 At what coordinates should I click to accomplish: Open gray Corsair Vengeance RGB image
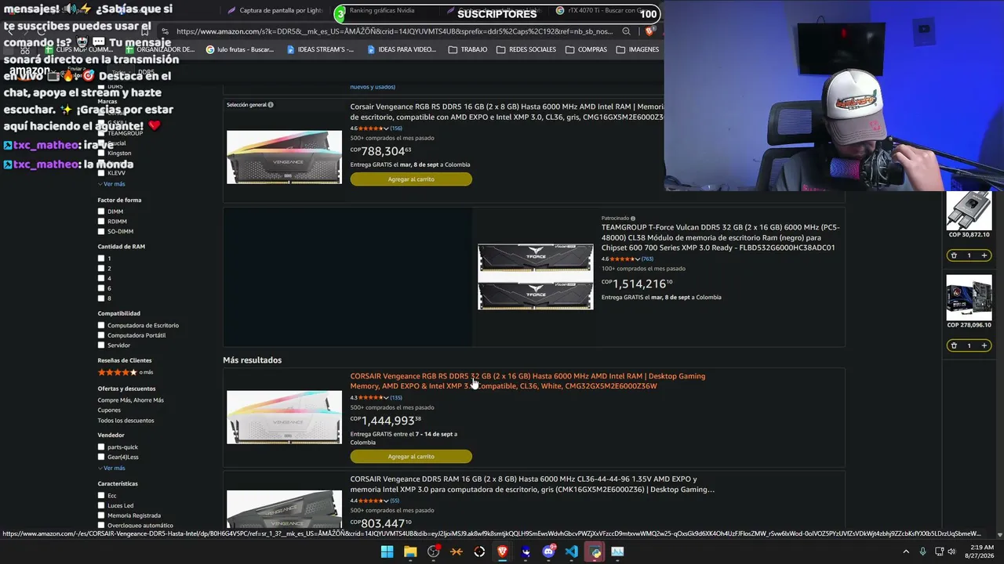(x=284, y=157)
